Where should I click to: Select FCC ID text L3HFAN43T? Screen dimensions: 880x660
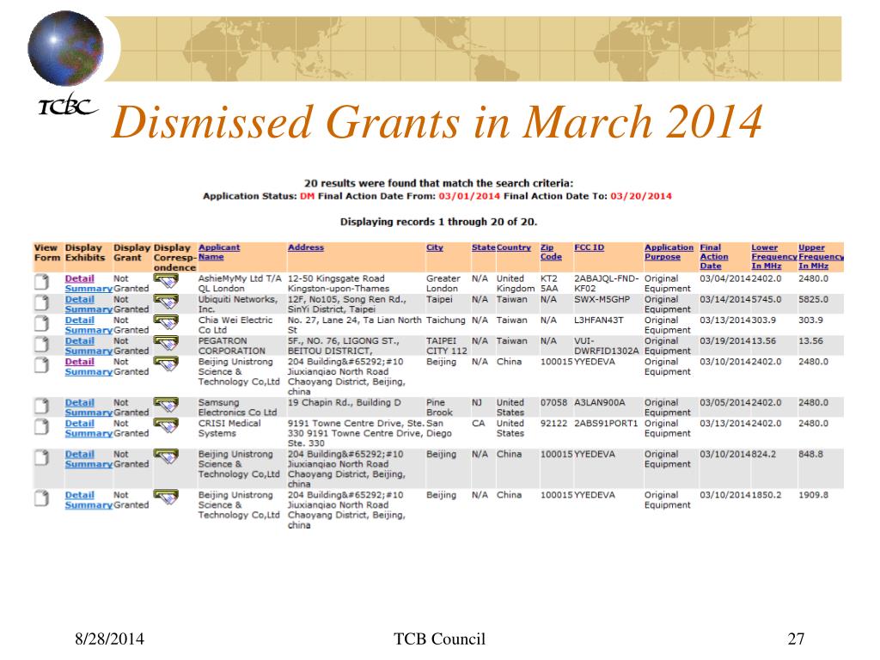point(599,320)
